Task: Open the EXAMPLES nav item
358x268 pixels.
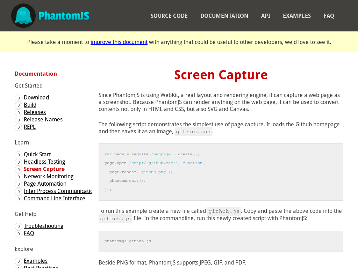Action: pyautogui.click(x=297, y=16)
